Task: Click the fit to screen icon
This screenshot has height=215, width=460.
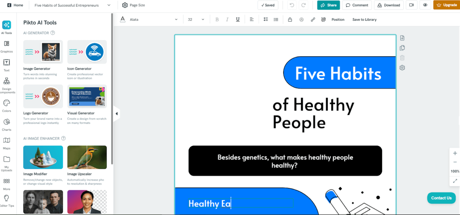Action: tap(455, 181)
